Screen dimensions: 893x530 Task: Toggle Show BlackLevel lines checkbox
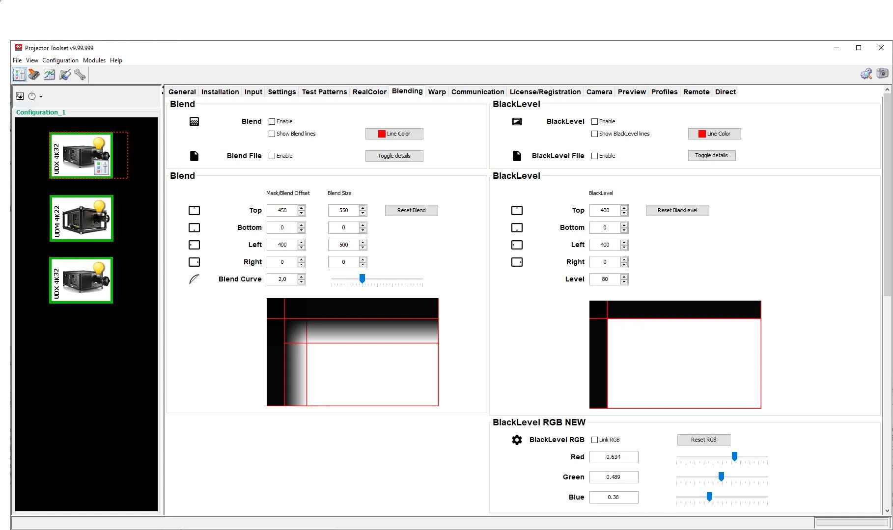coord(594,134)
